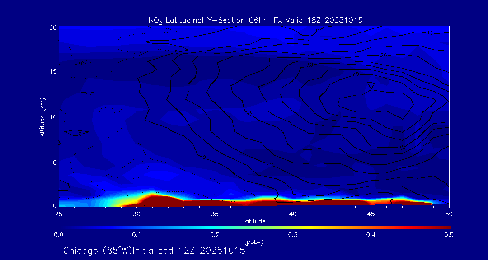Viewport: 488px width, 260px height.
Task: Select the altitude tick label 0
Action: tap(55, 205)
